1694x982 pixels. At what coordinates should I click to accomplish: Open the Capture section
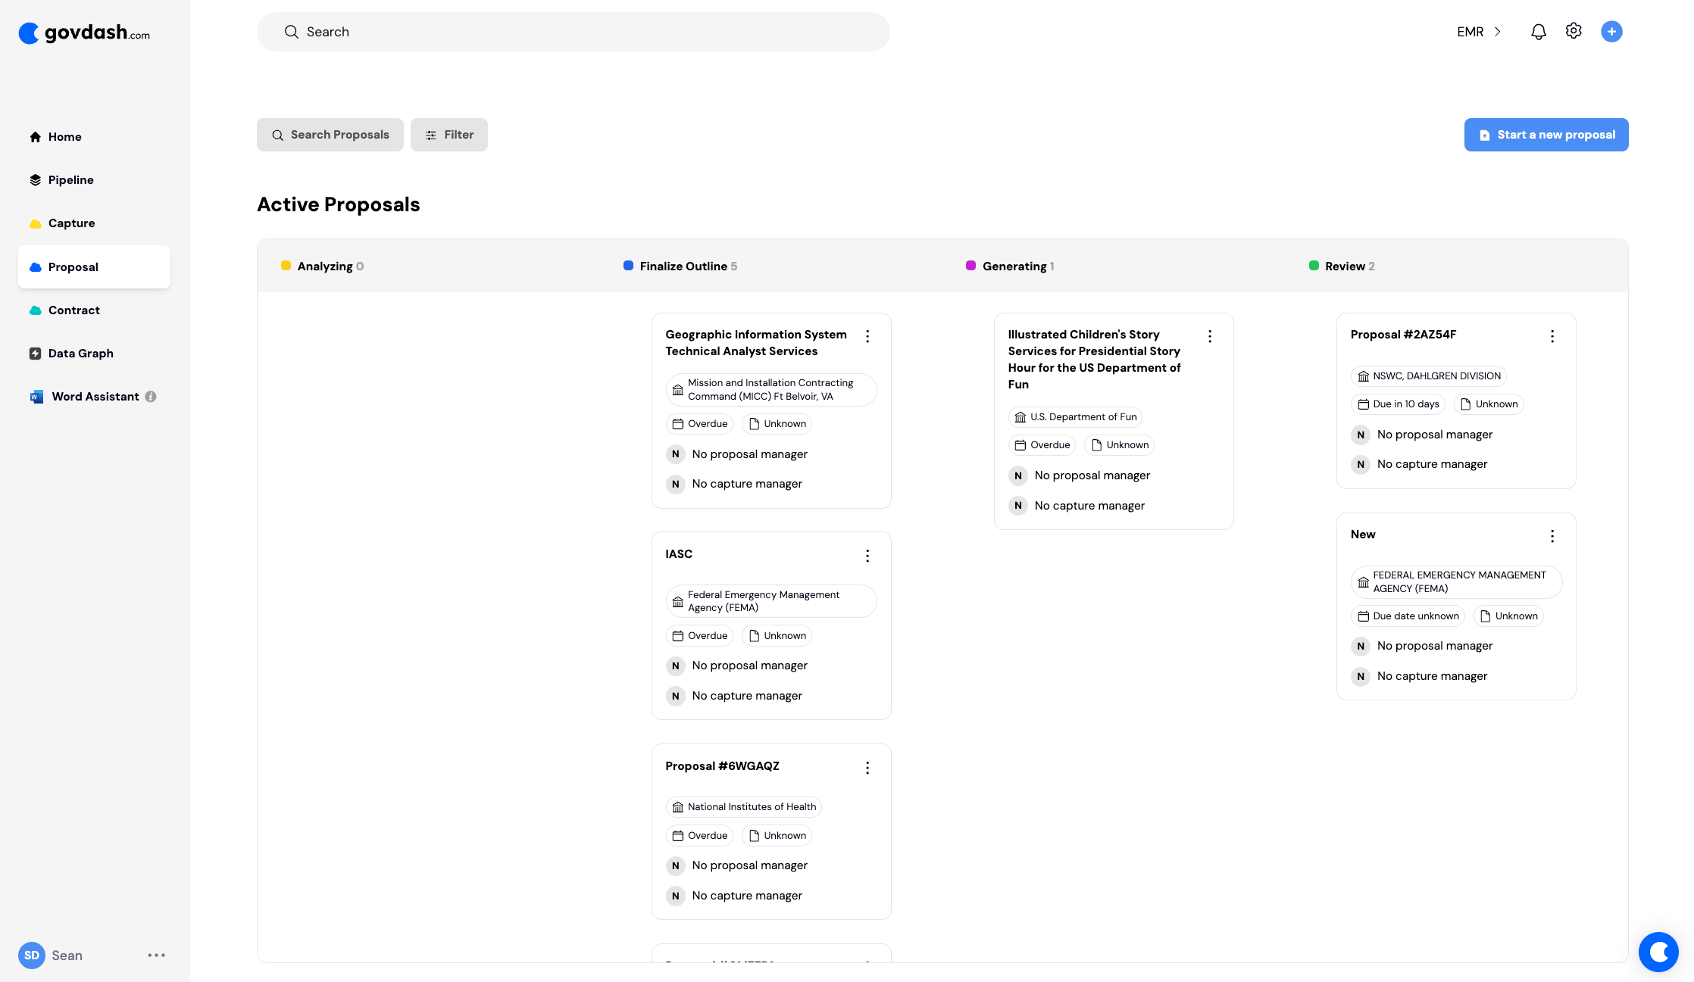pyautogui.click(x=71, y=223)
